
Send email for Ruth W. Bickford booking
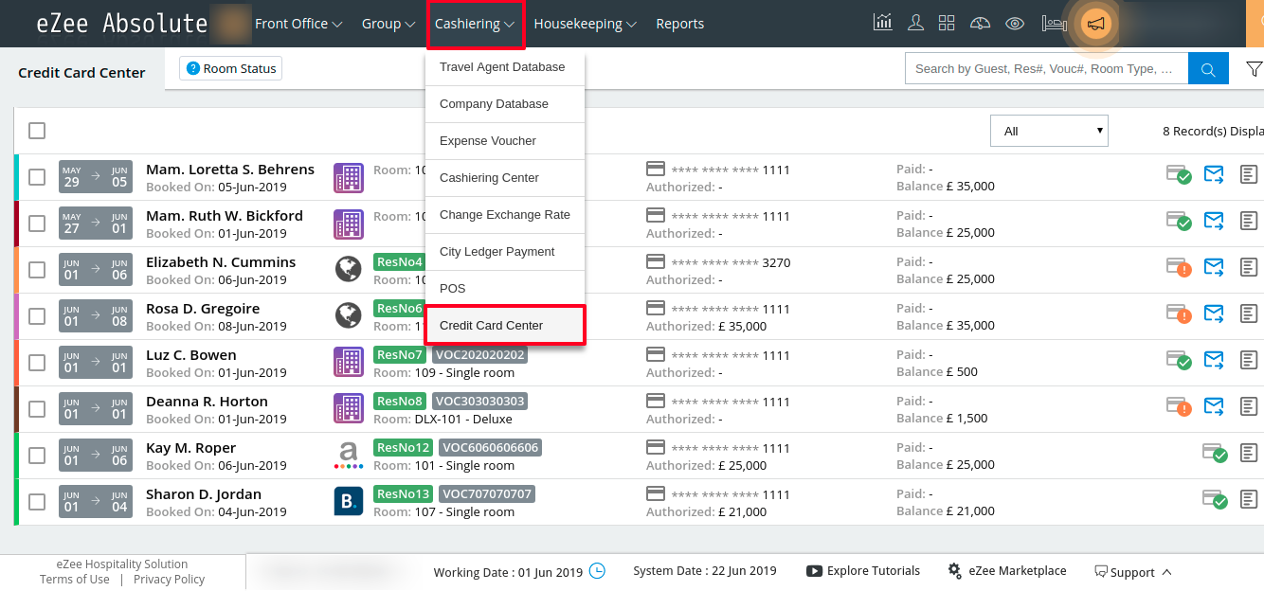coord(1214,221)
